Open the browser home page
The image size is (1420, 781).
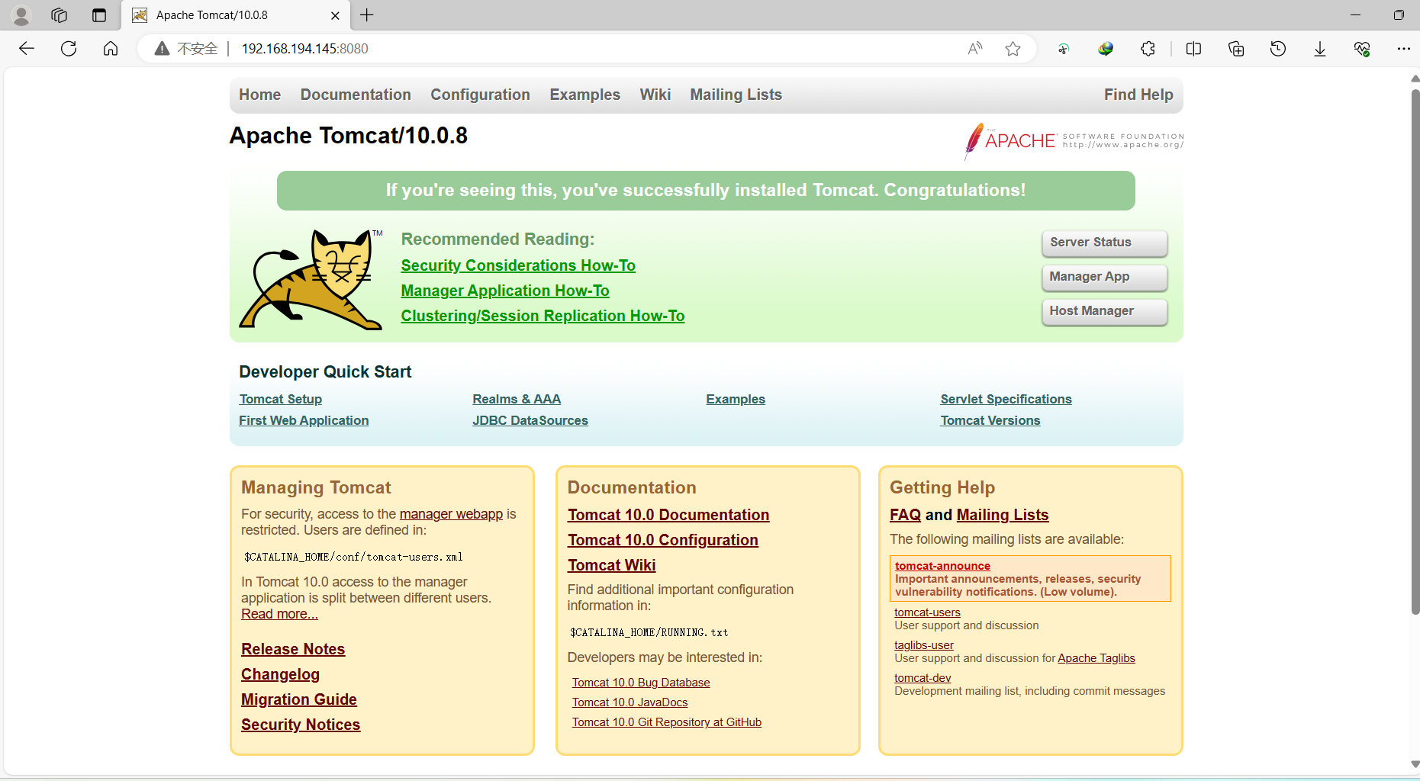111,49
